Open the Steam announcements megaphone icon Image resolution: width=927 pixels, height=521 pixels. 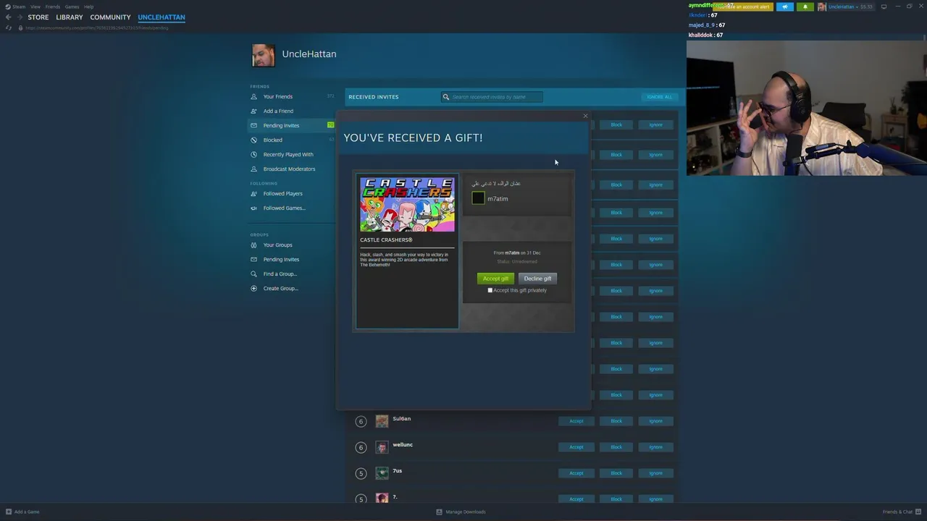[x=785, y=7]
